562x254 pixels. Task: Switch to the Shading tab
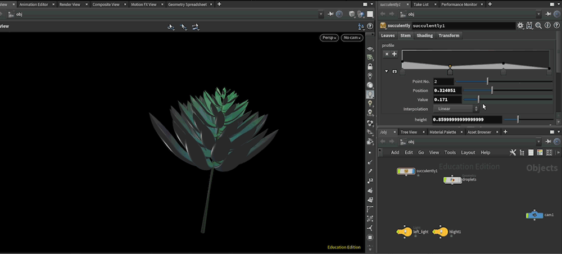pyautogui.click(x=424, y=35)
